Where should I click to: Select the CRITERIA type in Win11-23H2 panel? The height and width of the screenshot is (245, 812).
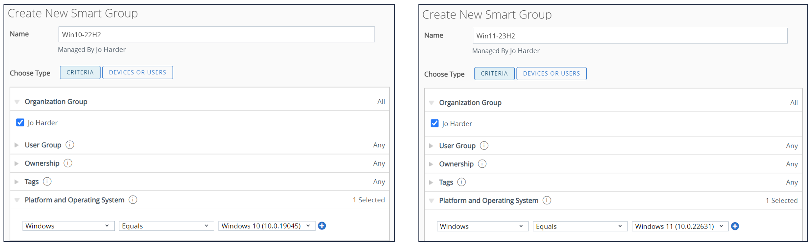pyautogui.click(x=494, y=74)
